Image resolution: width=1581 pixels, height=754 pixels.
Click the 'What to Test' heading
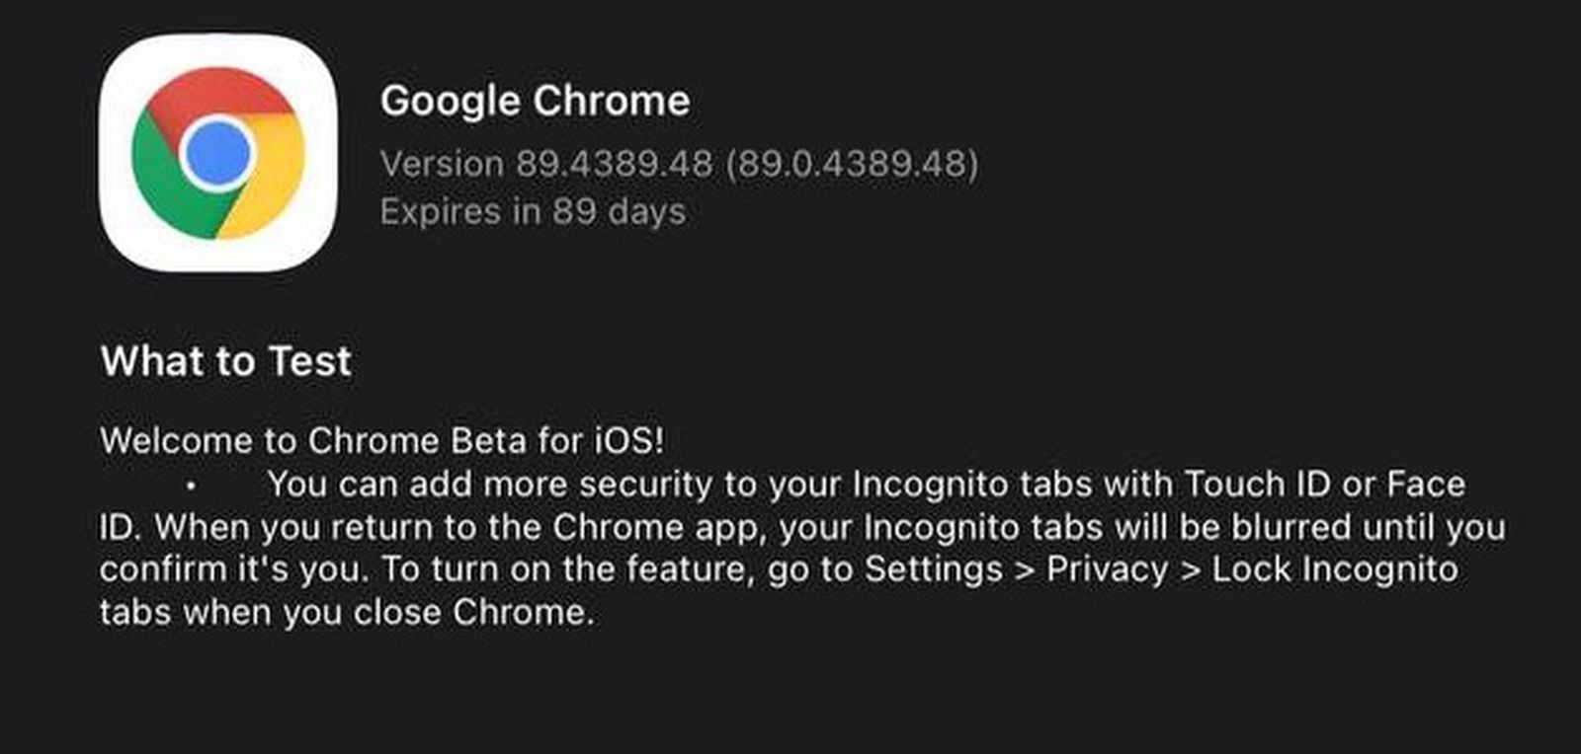pos(225,361)
